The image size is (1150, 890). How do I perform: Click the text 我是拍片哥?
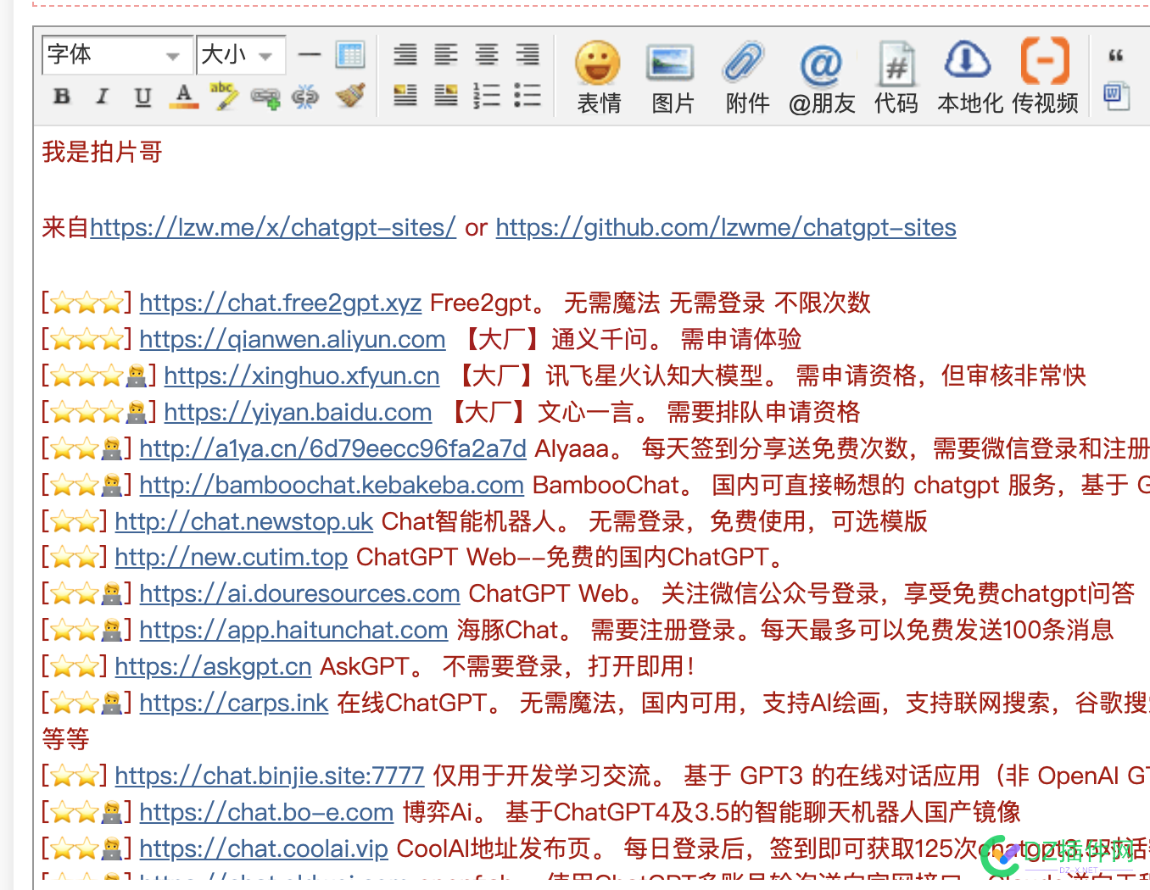pos(102,152)
